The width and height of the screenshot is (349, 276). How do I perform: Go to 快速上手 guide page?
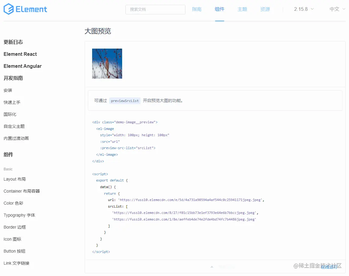[x=12, y=102]
